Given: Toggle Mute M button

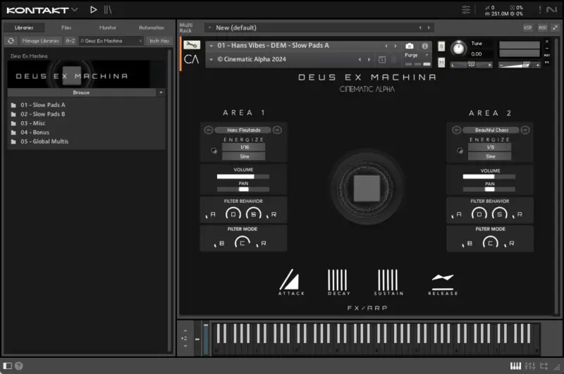Looking at the screenshot, I should [x=441, y=63].
